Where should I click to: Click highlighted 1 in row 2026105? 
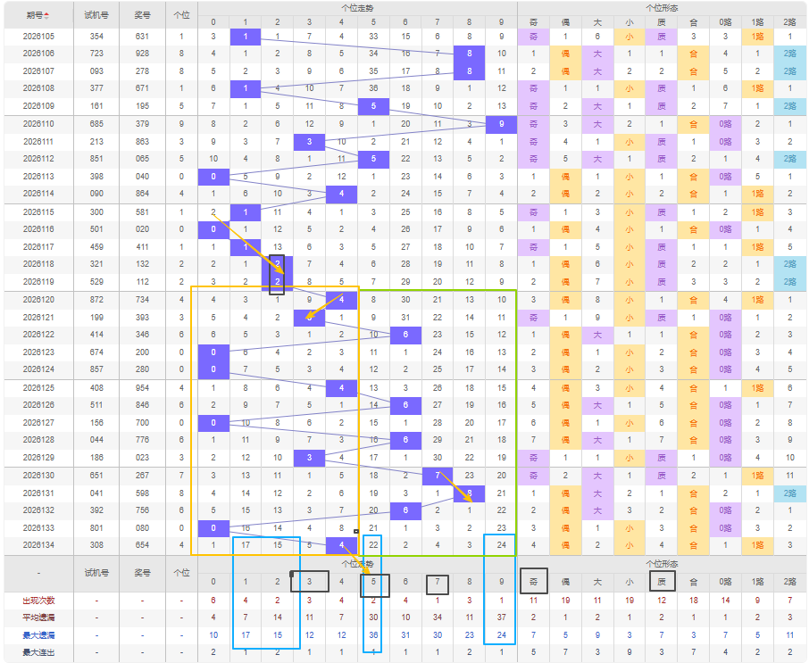pyautogui.click(x=245, y=37)
